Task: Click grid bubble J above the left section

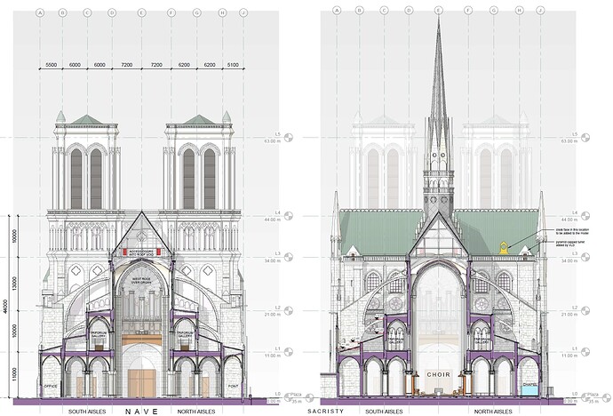Action: [243, 13]
